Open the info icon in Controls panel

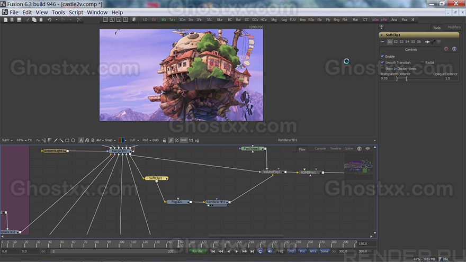[454, 49]
